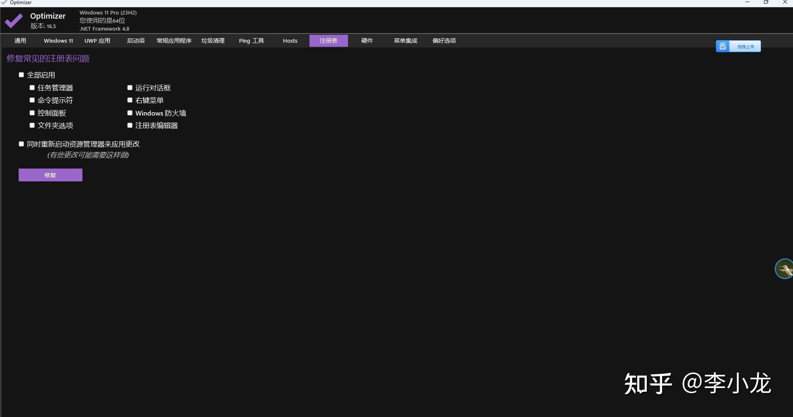Switch to the 垃圾清理 tab
The image size is (793, 417).
[213, 41]
